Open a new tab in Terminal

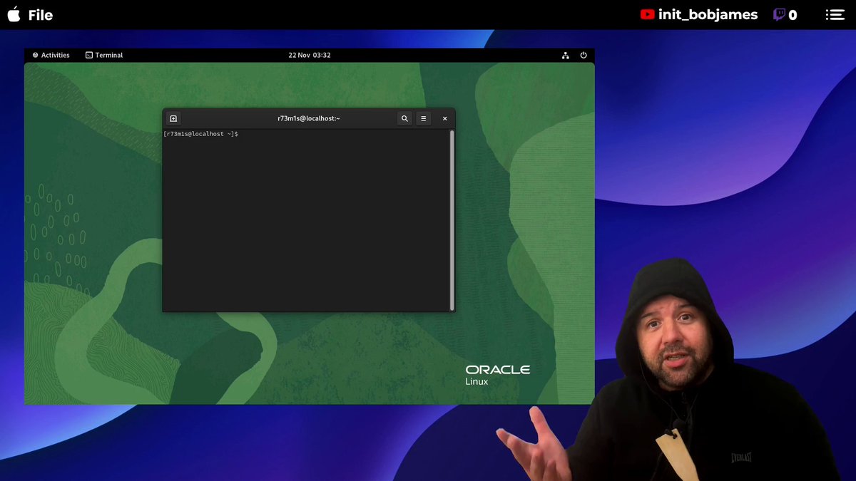(173, 118)
